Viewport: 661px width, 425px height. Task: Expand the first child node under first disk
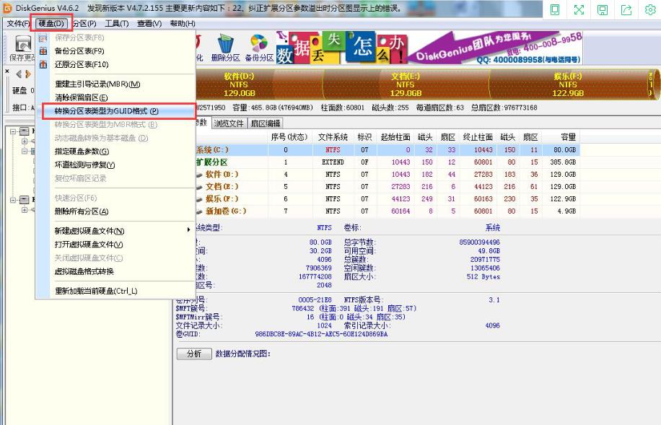tap(25, 141)
